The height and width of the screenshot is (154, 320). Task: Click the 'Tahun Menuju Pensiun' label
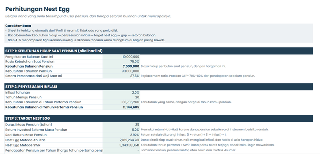point(23,97)
